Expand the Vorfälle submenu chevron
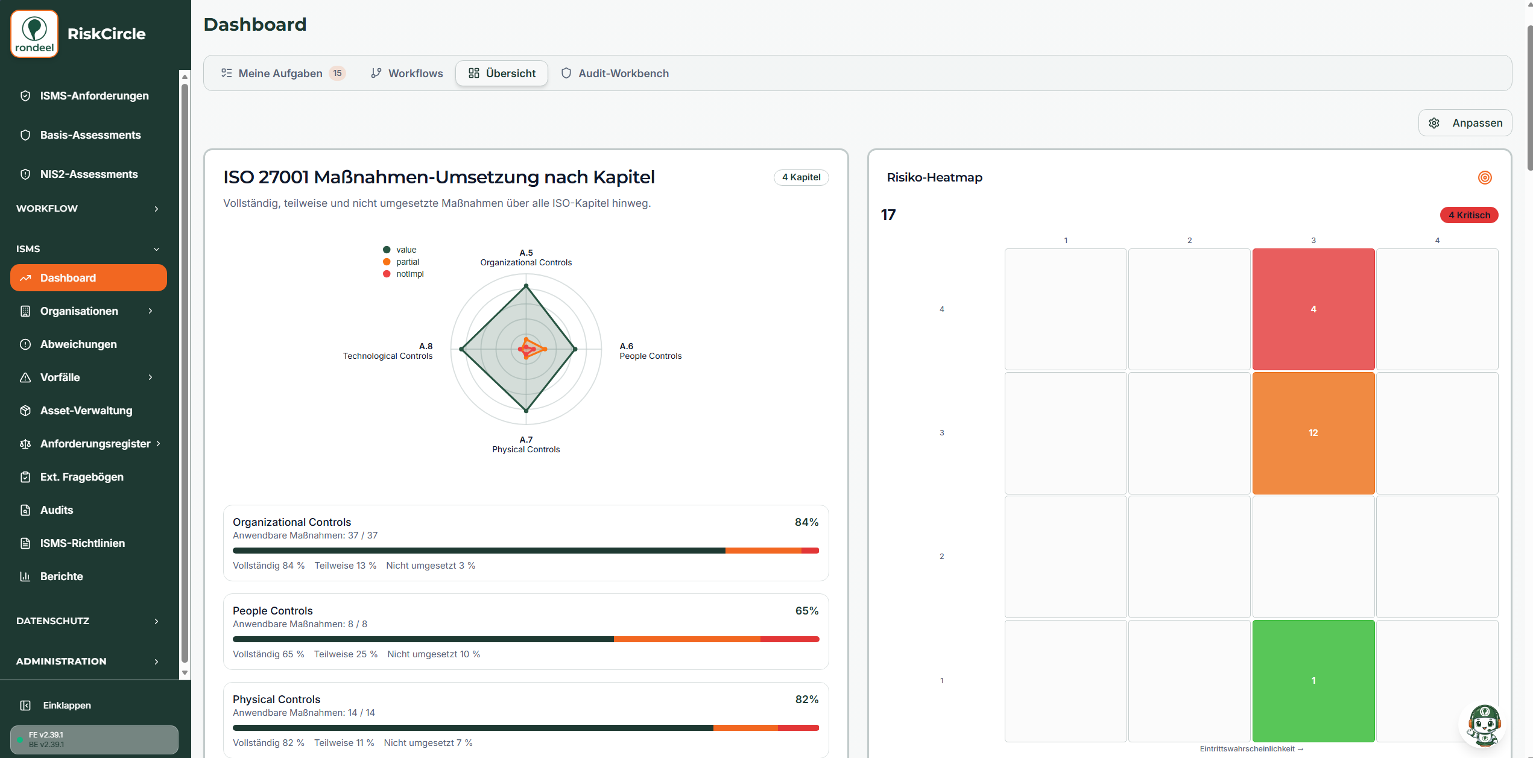The width and height of the screenshot is (1533, 758). pyautogui.click(x=150, y=377)
